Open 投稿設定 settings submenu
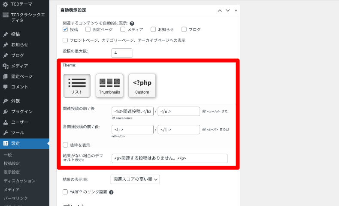The image size is (339, 206). [12, 164]
